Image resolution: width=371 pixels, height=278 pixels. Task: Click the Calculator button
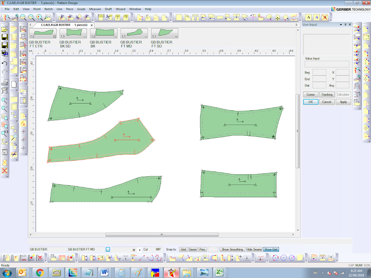343,94
